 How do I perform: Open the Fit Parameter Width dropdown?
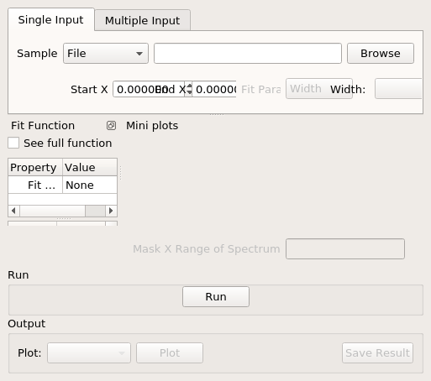(x=319, y=89)
